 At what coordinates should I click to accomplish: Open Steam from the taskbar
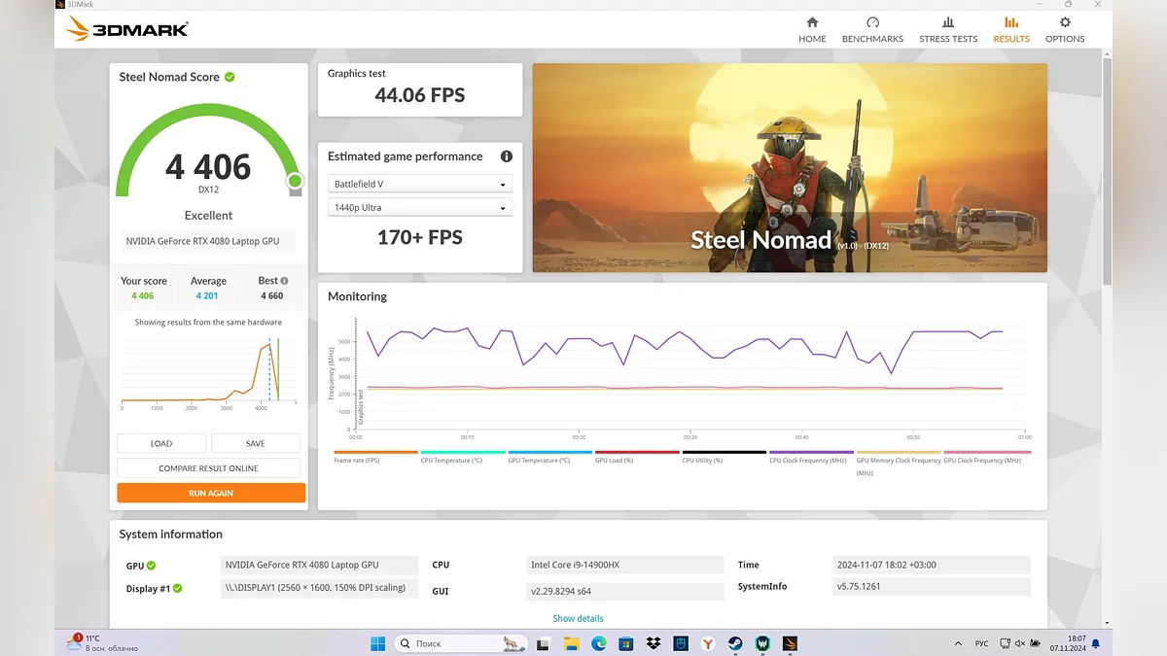735,643
